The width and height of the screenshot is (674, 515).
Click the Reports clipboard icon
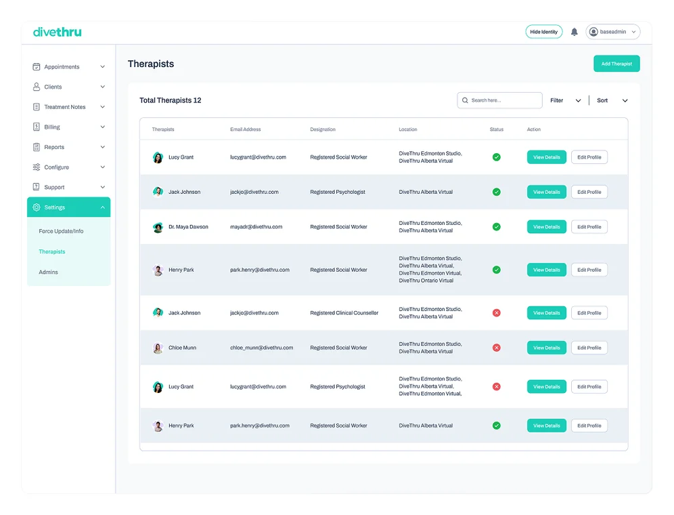pos(37,147)
